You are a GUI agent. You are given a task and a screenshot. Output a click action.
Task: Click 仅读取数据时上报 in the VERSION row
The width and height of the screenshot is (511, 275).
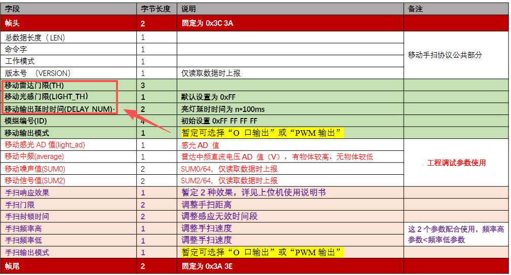(211, 73)
